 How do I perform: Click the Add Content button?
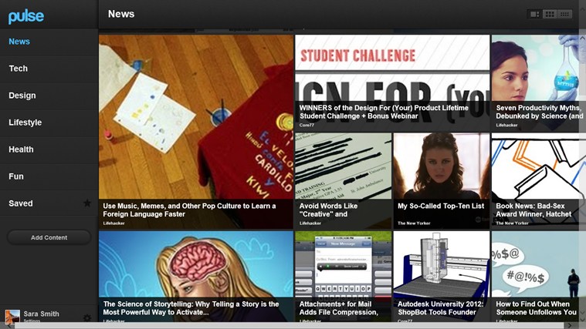click(x=49, y=237)
